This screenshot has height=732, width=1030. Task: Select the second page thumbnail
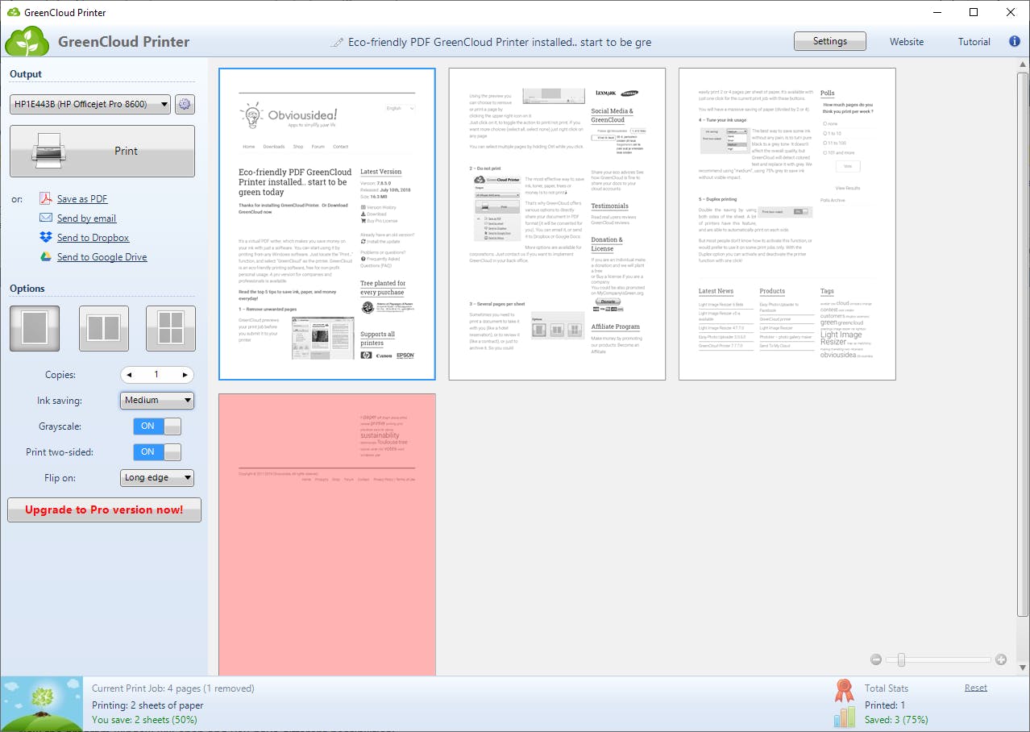[x=557, y=224]
